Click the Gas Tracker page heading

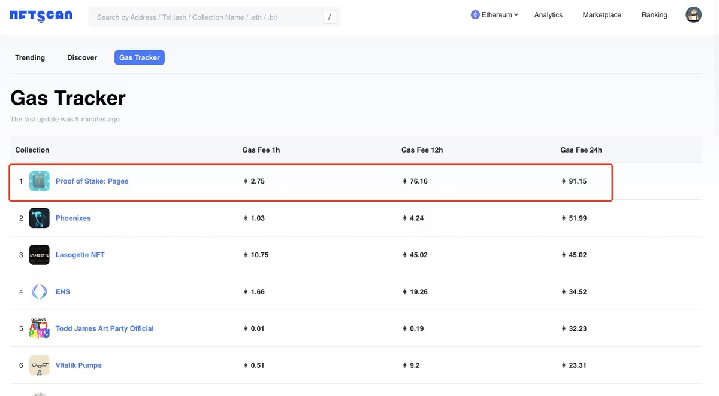click(x=68, y=98)
